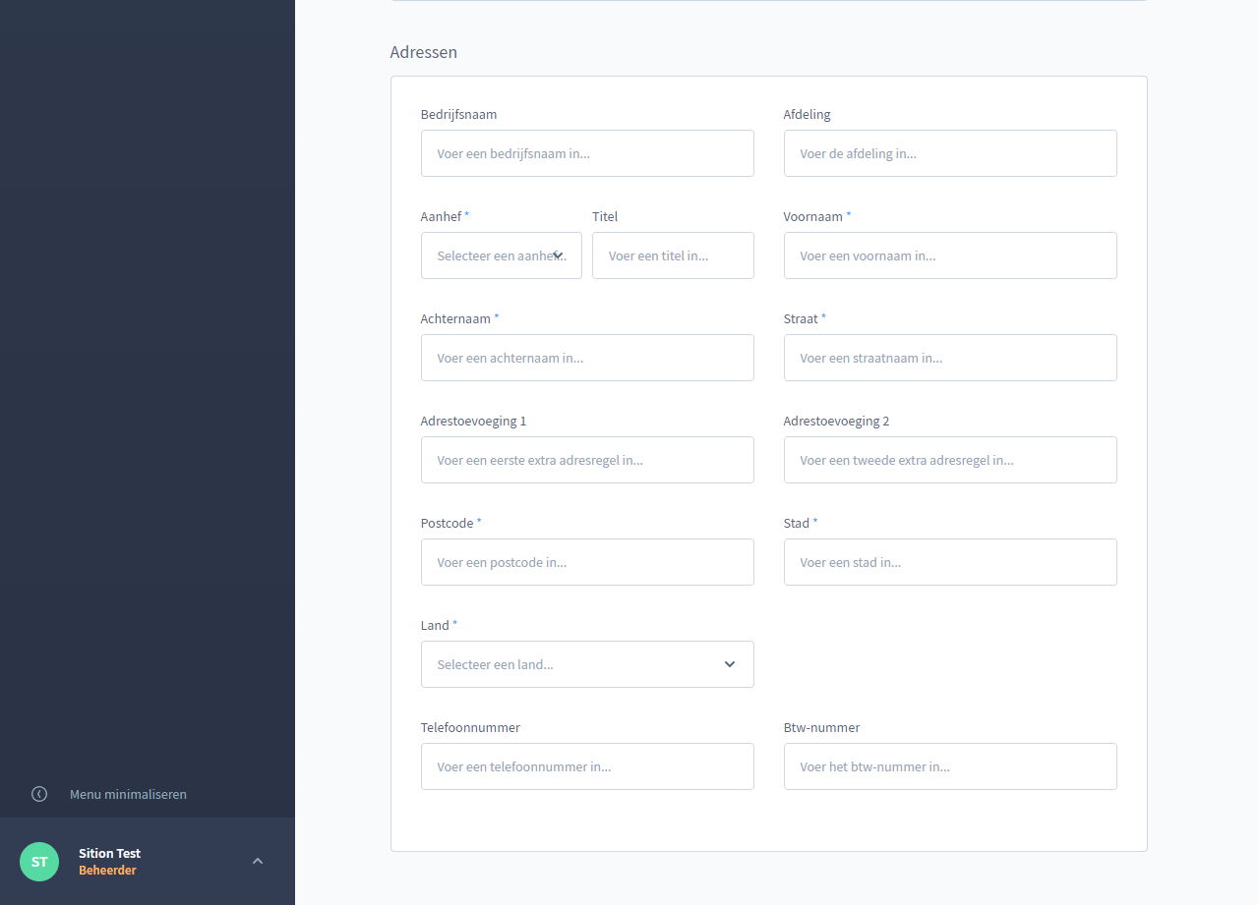Click the Telefoonnummer input field
Viewport: 1259px width, 905px height.
[x=587, y=766]
